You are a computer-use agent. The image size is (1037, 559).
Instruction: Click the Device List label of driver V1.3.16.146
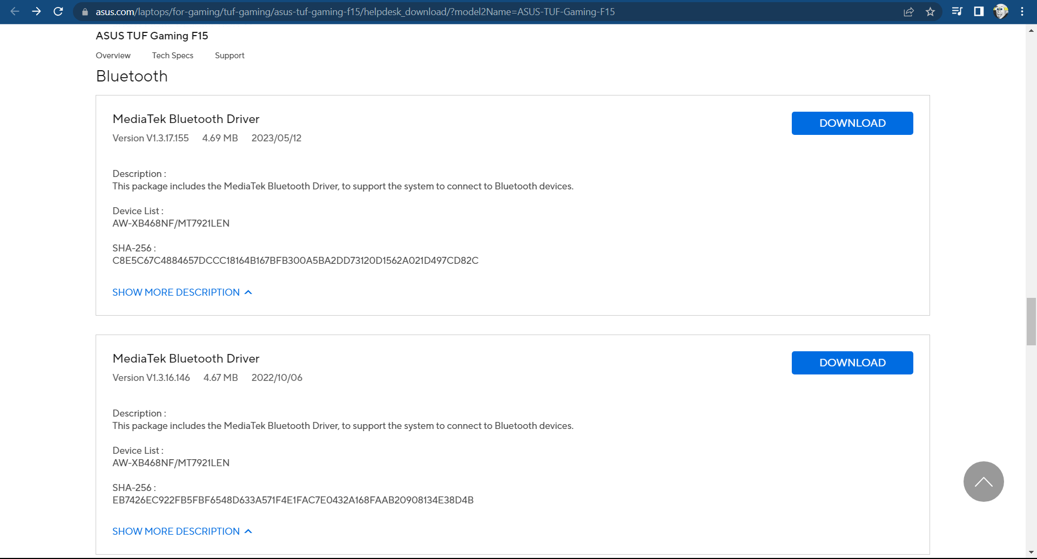pos(138,451)
